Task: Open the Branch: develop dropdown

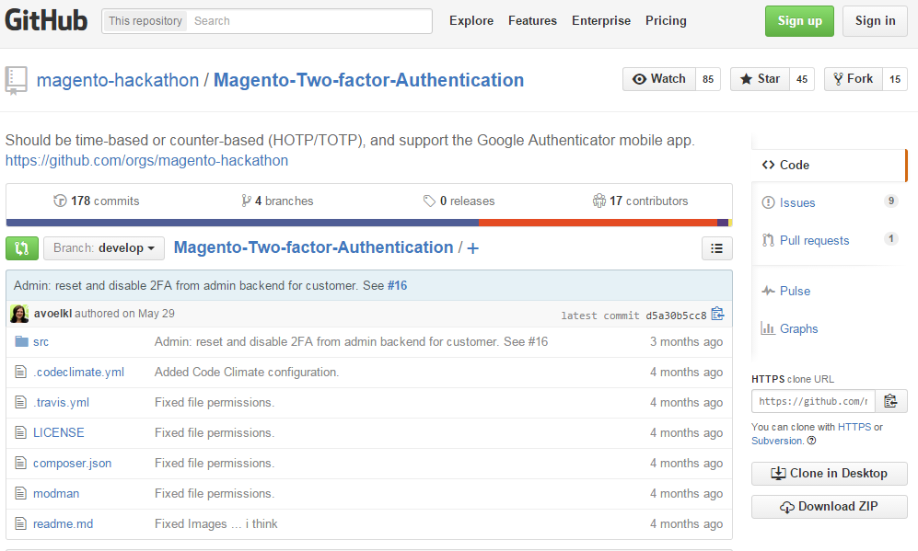Action: (104, 248)
